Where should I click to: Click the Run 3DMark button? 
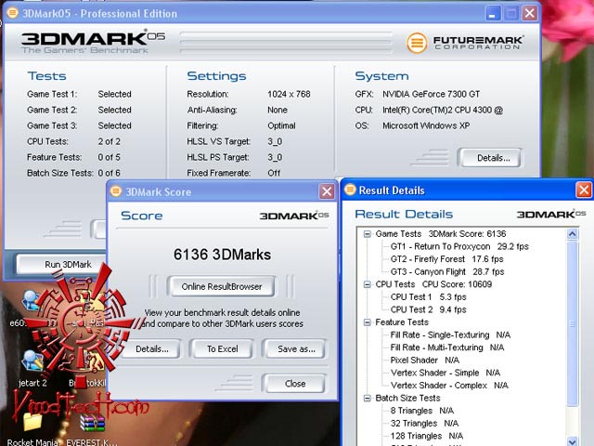click(x=62, y=264)
